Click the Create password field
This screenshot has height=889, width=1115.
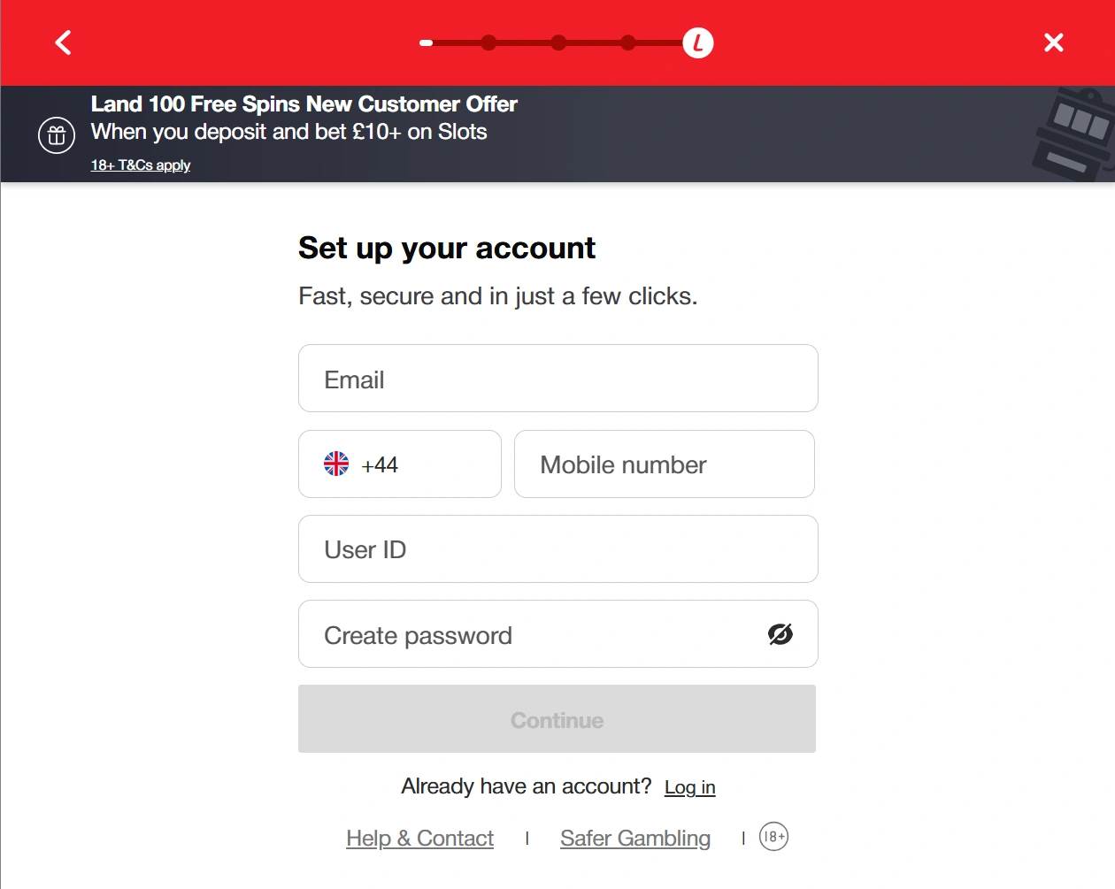(531, 633)
